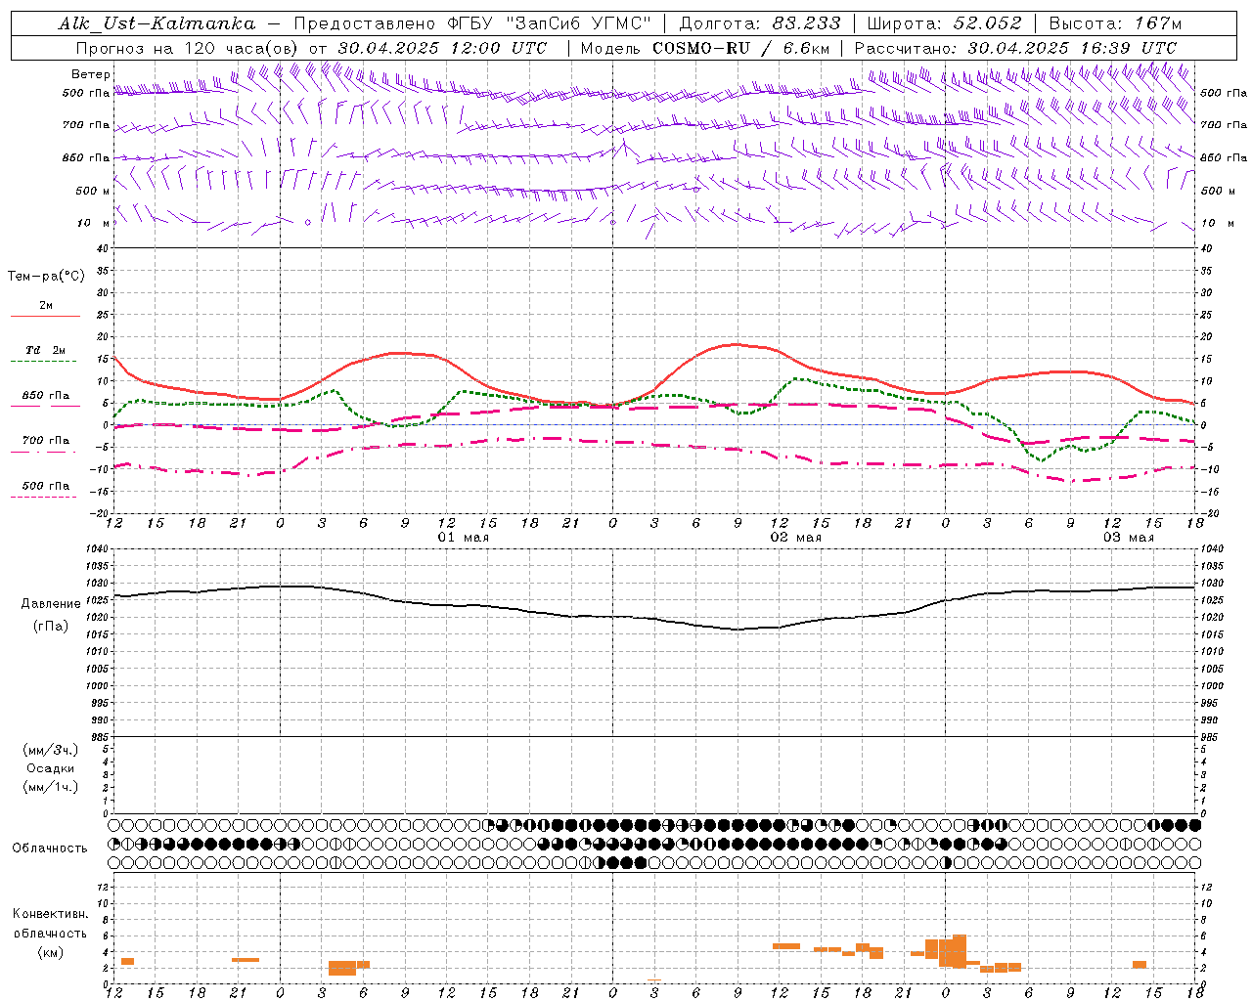Click the 2м temperature legend entry
Image resolution: width=1252 pixels, height=1001 pixels.
(x=46, y=305)
